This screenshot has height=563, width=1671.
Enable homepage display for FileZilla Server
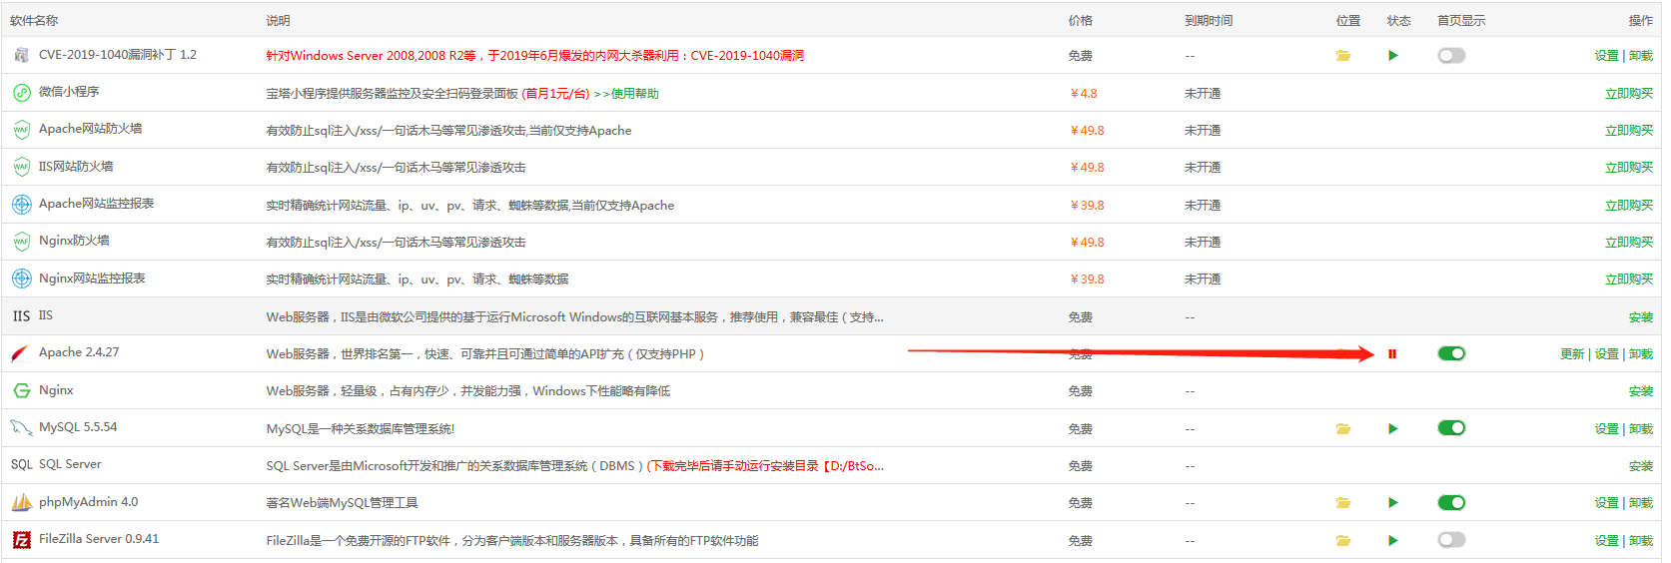point(1451,540)
